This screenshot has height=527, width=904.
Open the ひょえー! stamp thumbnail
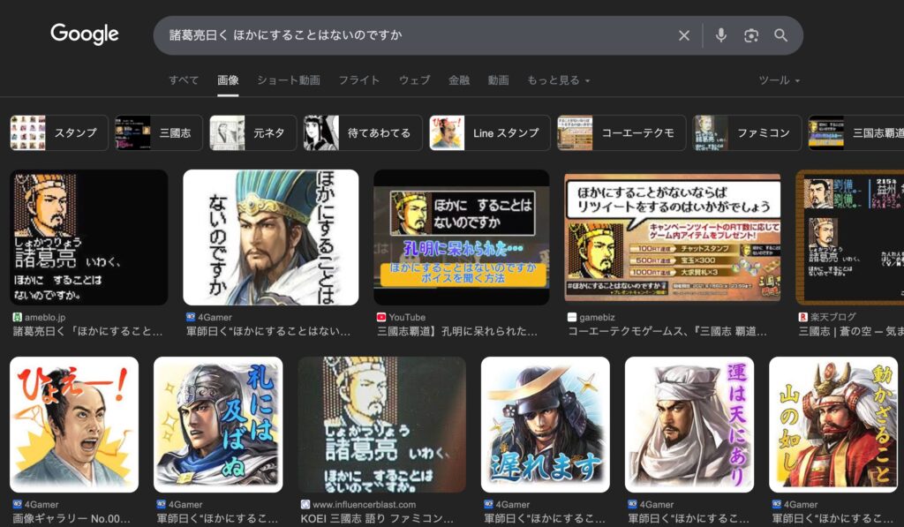point(74,425)
